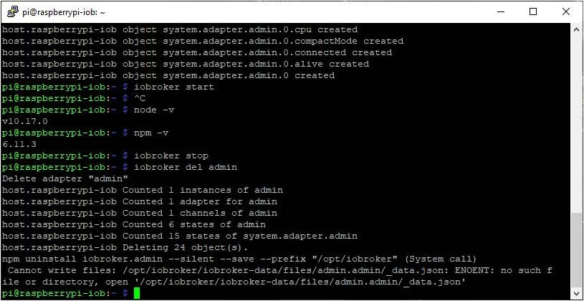Minimize the terminal window
Viewport: 584px width, 301px height.
point(501,12)
